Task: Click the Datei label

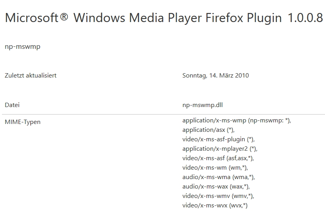Action: coord(12,105)
